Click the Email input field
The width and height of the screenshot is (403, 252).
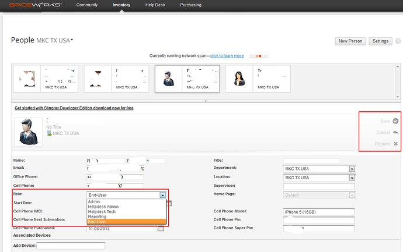click(115, 168)
